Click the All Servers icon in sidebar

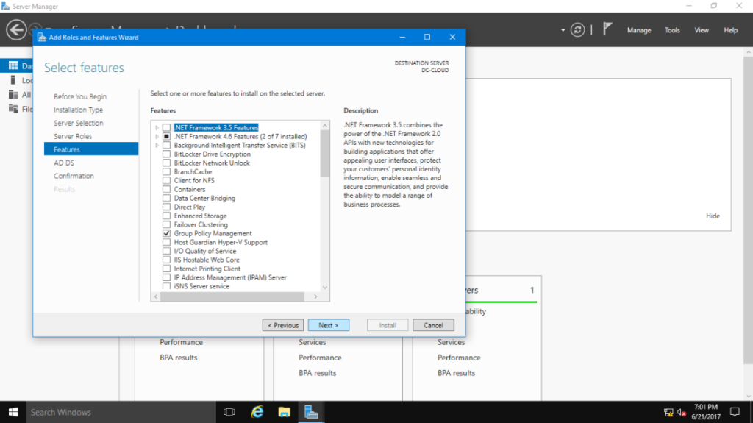[13, 95]
